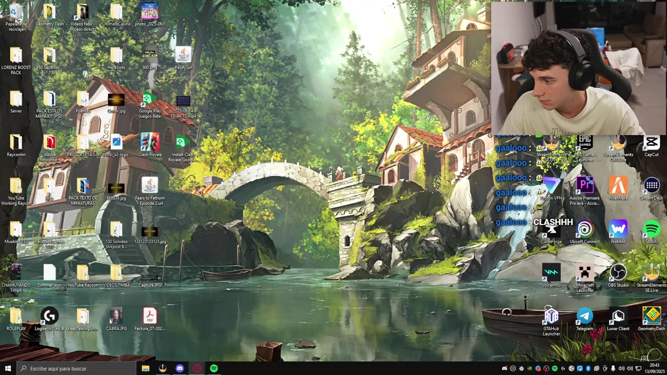Screen dimensions: 667x375
Task: Open the Adobe Premiere Pro.exe shortcut
Action: (x=585, y=191)
